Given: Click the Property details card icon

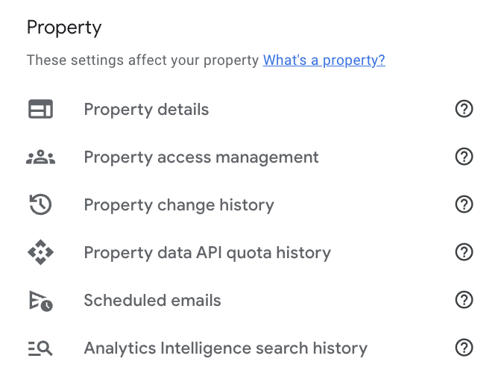Looking at the screenshot, I should coord(40,110).
